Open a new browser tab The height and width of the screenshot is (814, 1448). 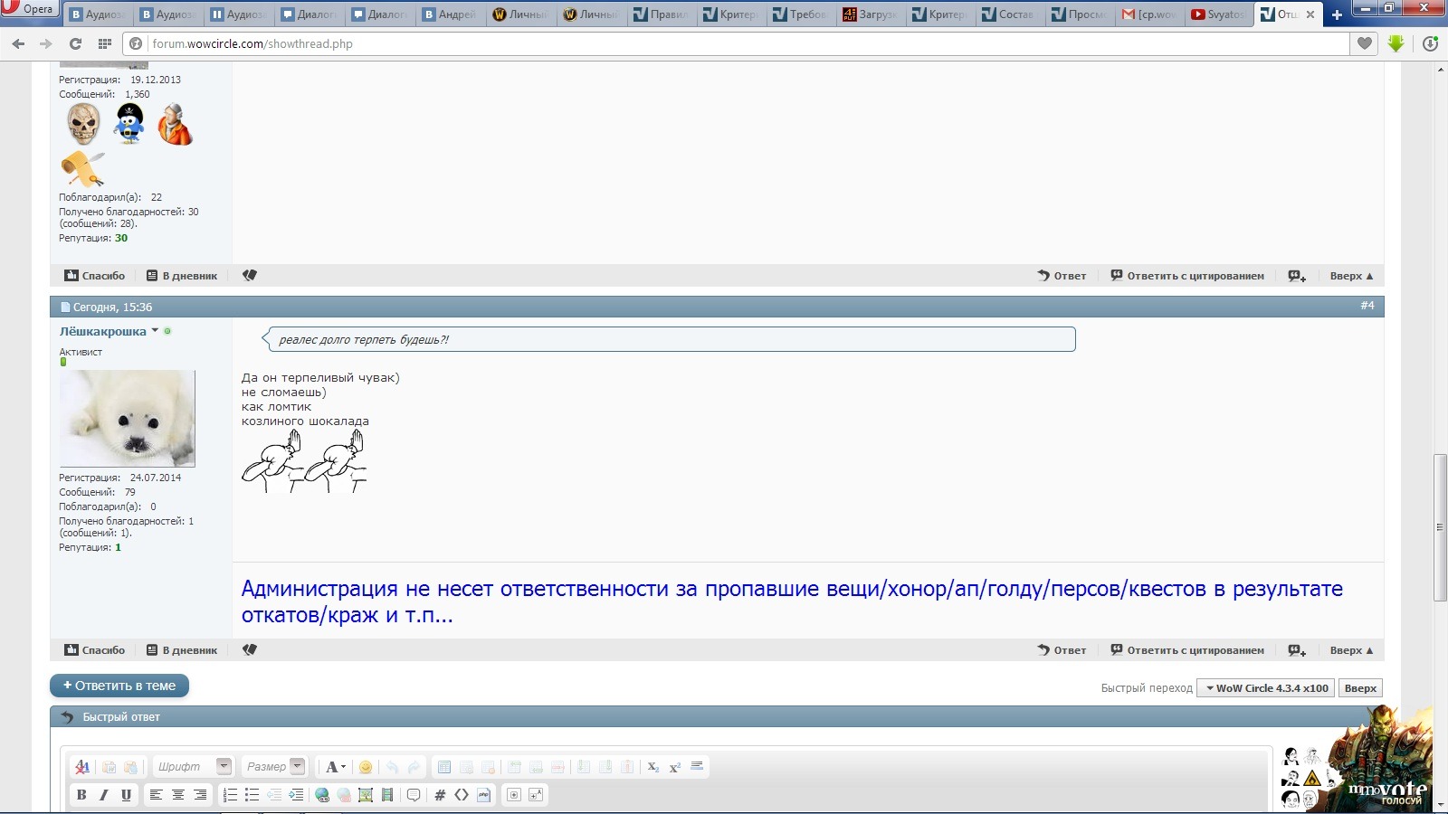coord(1337,14)
